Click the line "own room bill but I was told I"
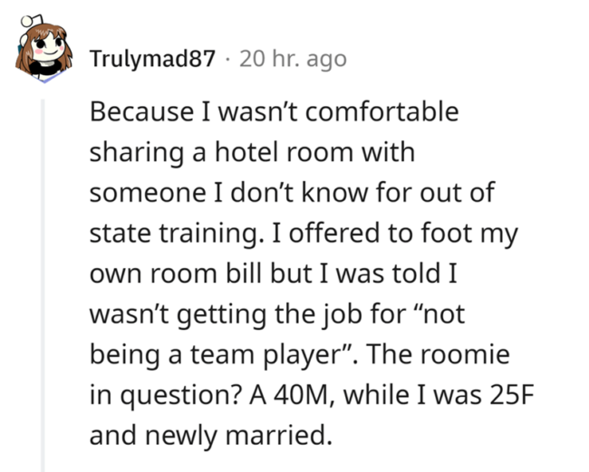This screenshot has height=472, width=589. (x=265, y=273)
